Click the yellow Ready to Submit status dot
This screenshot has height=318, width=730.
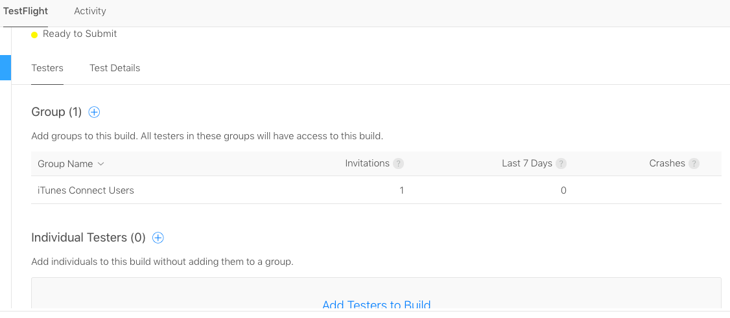(x=34, y=35)
